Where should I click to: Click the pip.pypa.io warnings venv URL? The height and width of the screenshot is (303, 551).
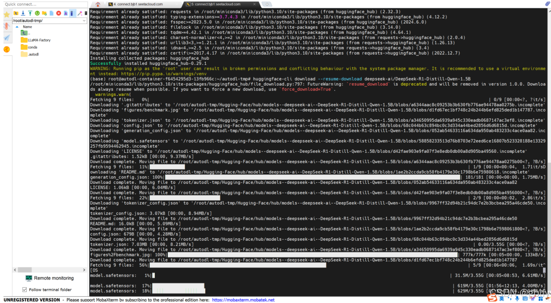click(x=164, y=74)
